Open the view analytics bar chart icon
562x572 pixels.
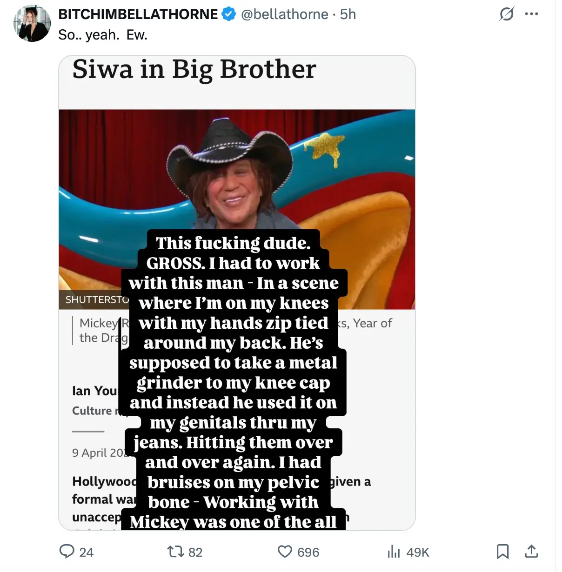394,552
